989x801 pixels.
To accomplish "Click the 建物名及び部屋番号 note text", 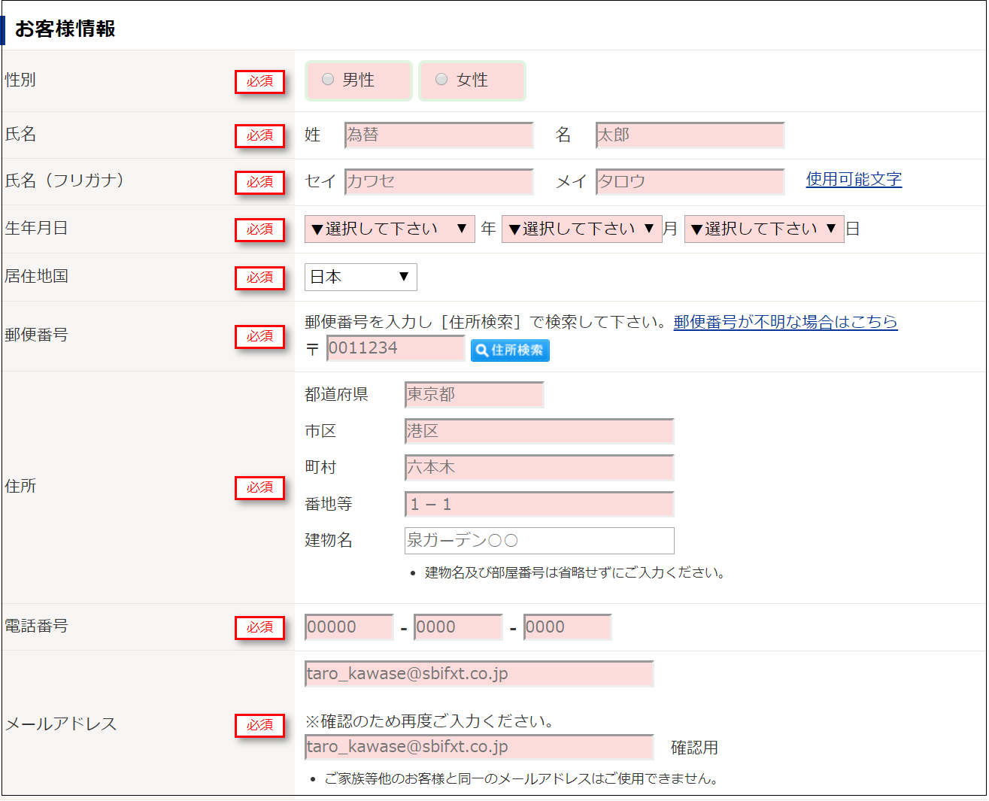I will (x=575, y=572).
